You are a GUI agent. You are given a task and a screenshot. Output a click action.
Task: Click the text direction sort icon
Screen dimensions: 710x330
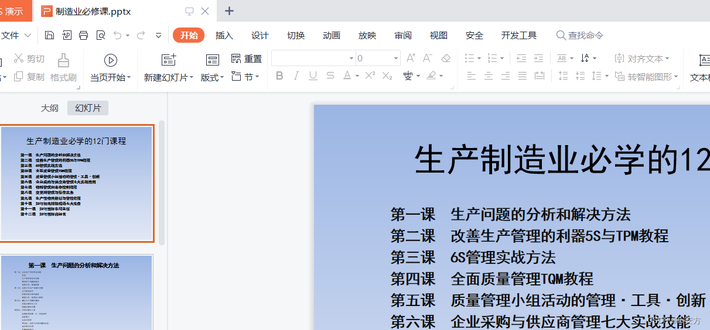click(x=585, y=58)
